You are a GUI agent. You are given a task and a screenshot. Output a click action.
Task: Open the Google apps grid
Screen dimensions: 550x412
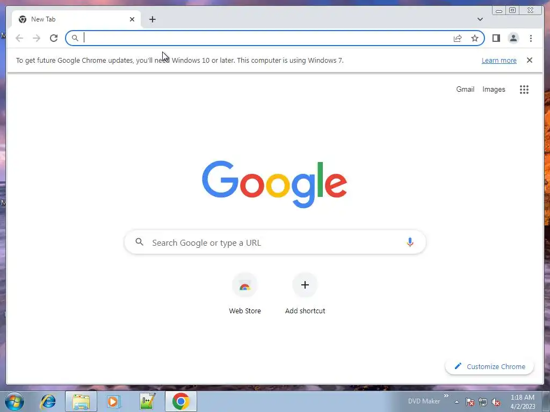(524, 90)
